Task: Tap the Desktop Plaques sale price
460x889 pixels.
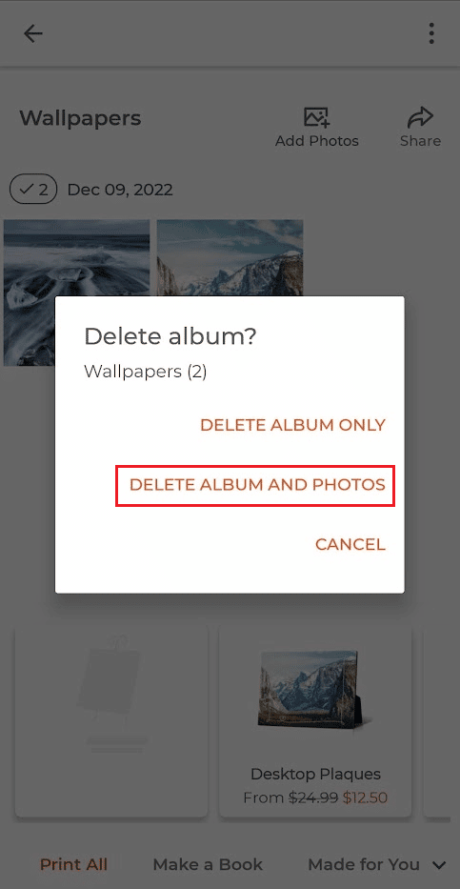Action: point(365,798)
